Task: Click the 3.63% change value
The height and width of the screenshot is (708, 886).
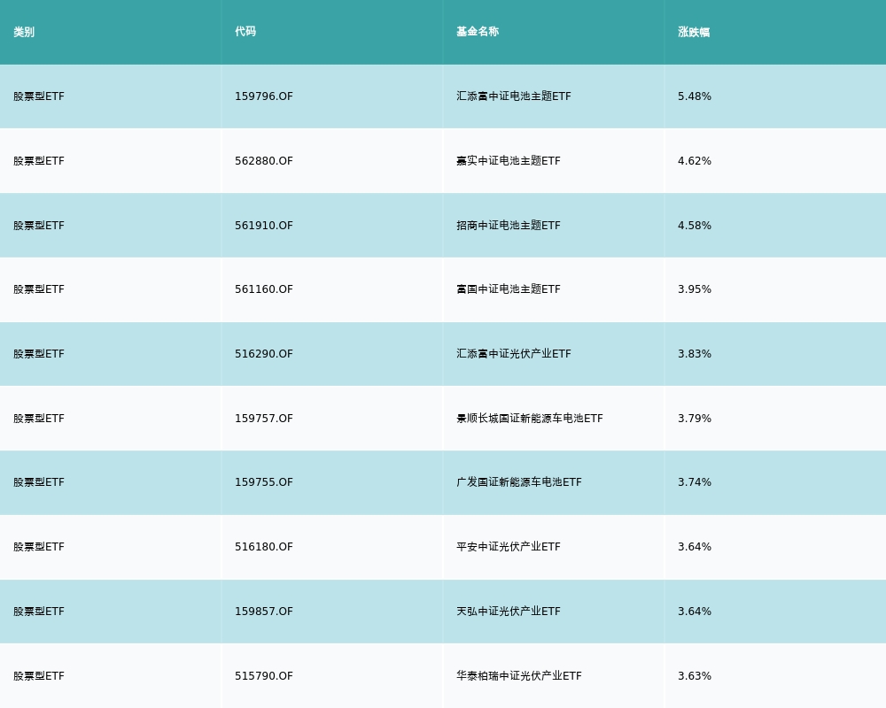Action: 695,676
